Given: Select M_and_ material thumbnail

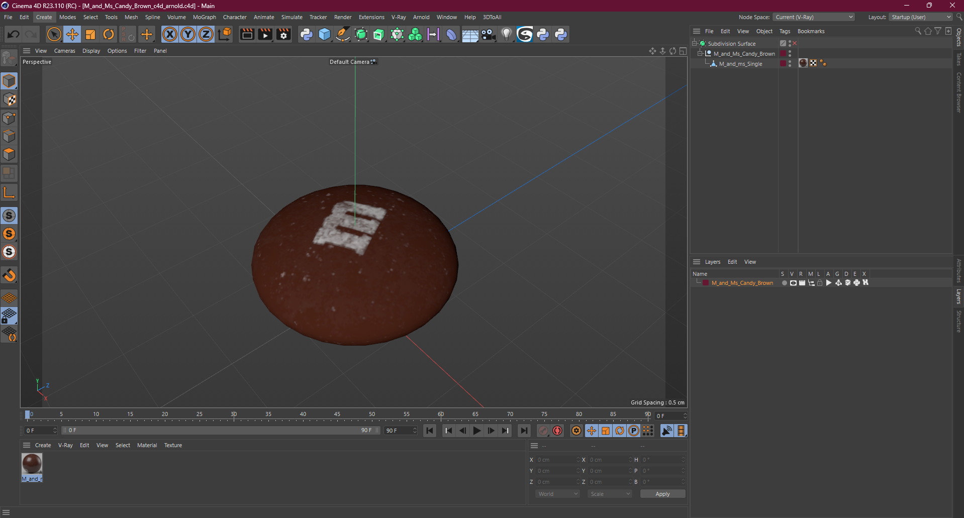Looking at the screenshot, I should [32, 464].
